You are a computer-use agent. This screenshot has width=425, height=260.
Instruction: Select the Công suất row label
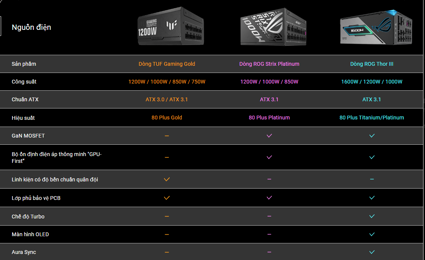coord(24,82)
